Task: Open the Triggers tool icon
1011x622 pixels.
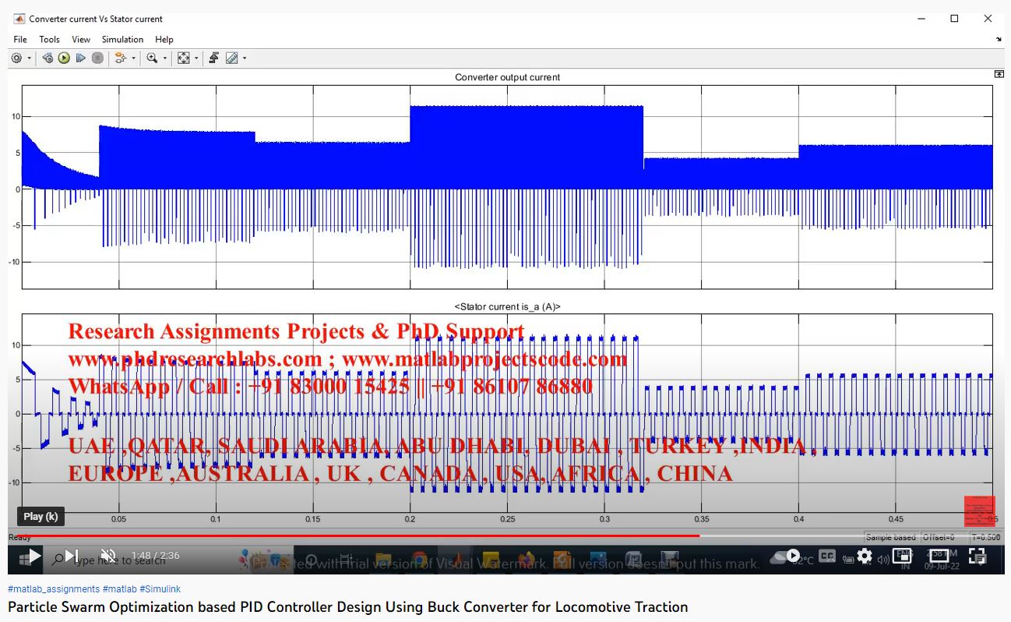Action: click(x=213, y=58)
